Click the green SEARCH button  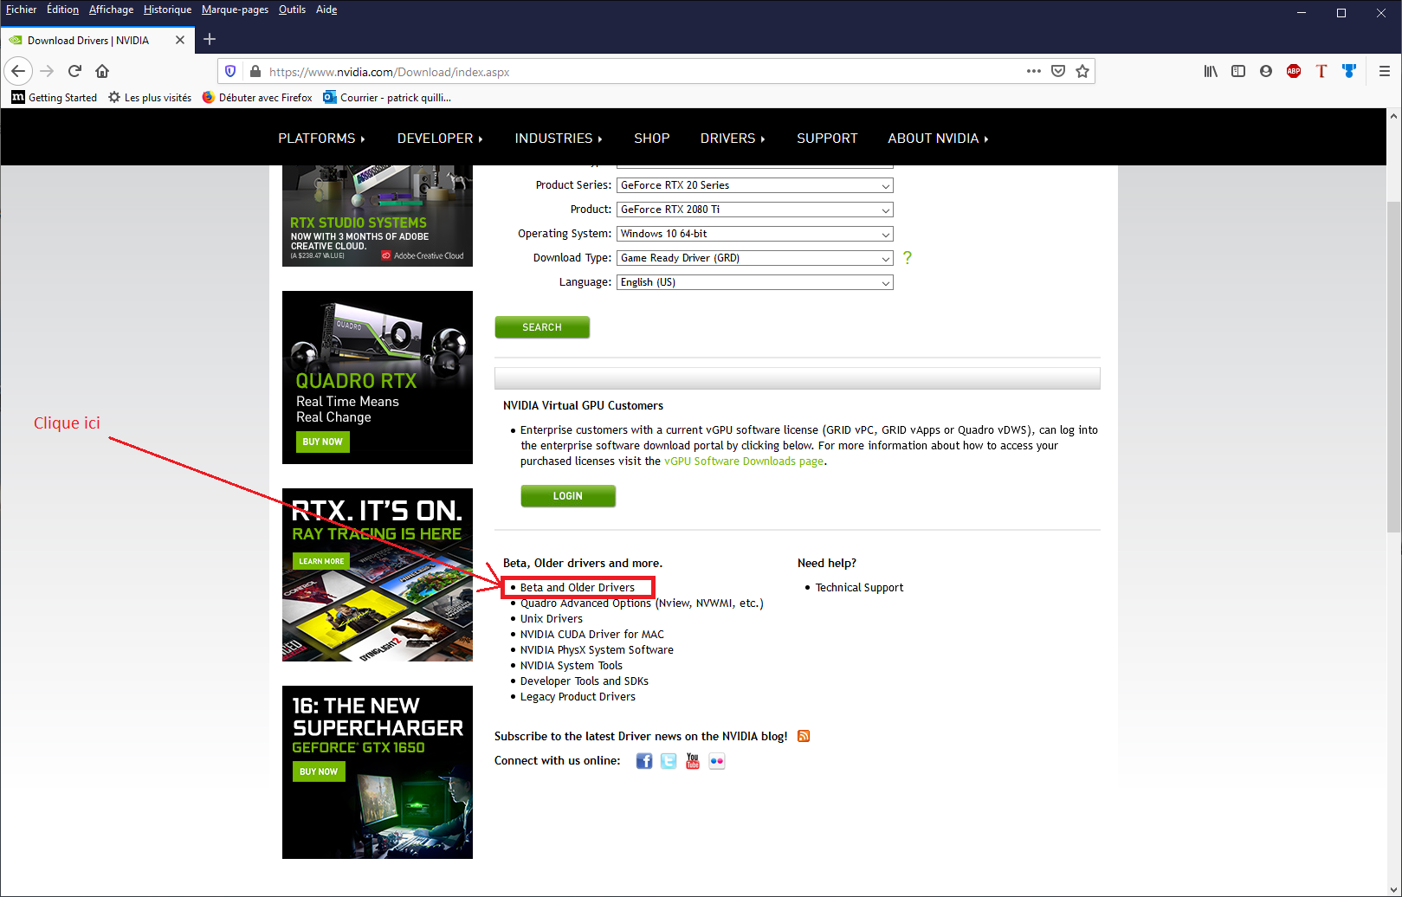[542, 327]
